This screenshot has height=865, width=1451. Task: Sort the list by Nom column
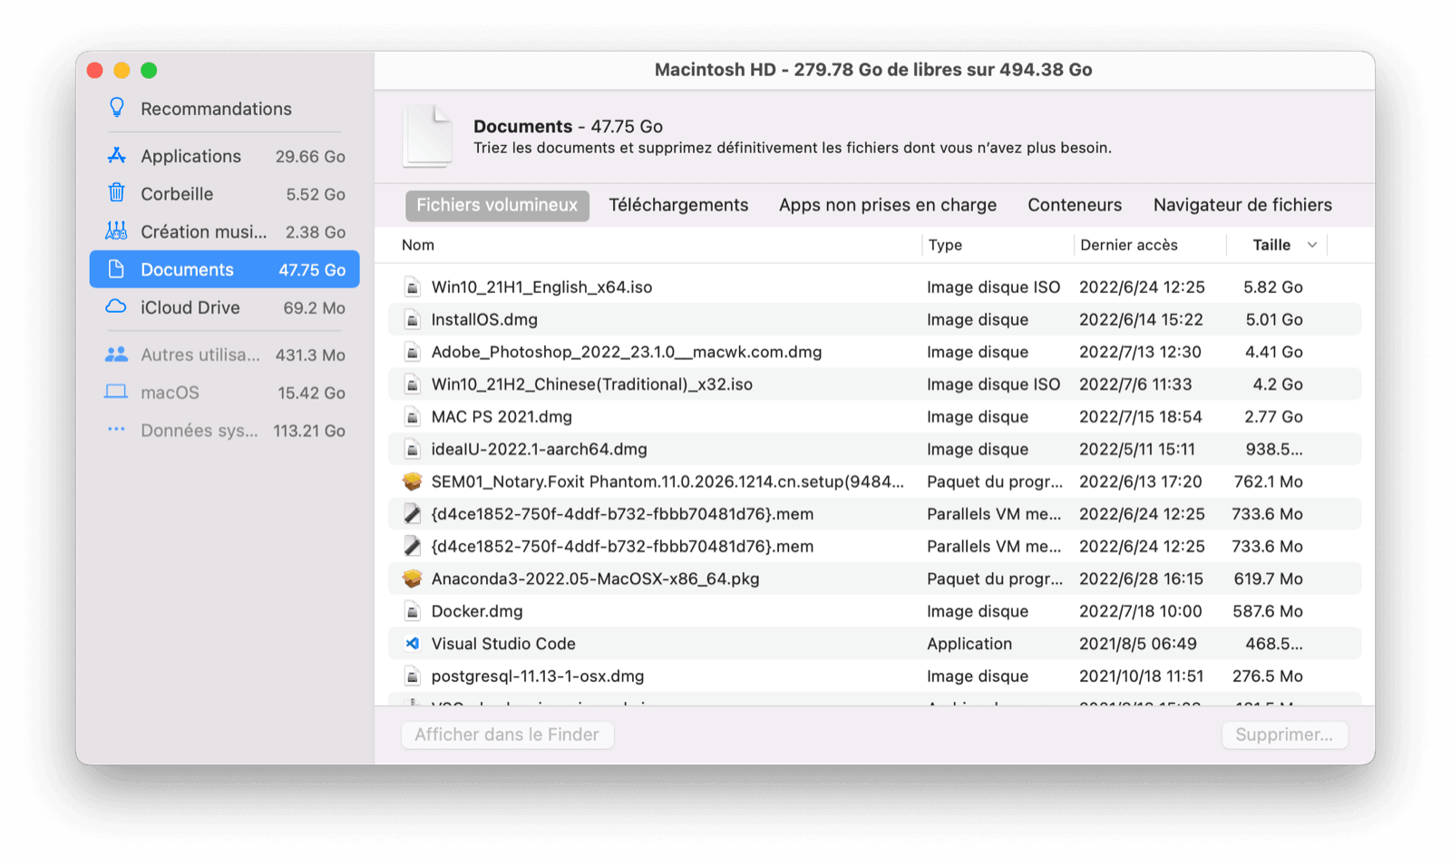[x=418, y=245]
